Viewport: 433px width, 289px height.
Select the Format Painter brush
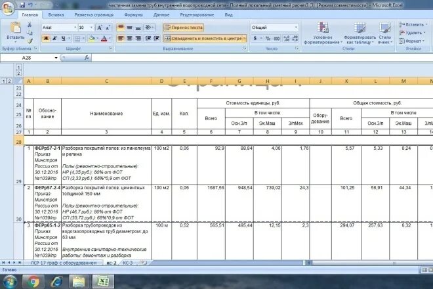click(30, 41)
